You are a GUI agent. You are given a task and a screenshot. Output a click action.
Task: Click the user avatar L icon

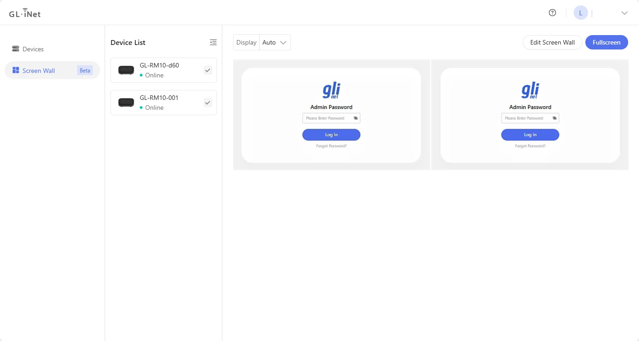pyautogui.click(x=580, y=13)
